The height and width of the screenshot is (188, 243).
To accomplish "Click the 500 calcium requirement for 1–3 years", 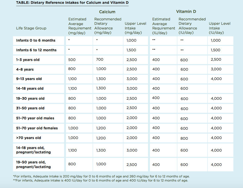I will pyautogui.click(x=72, y=60).
